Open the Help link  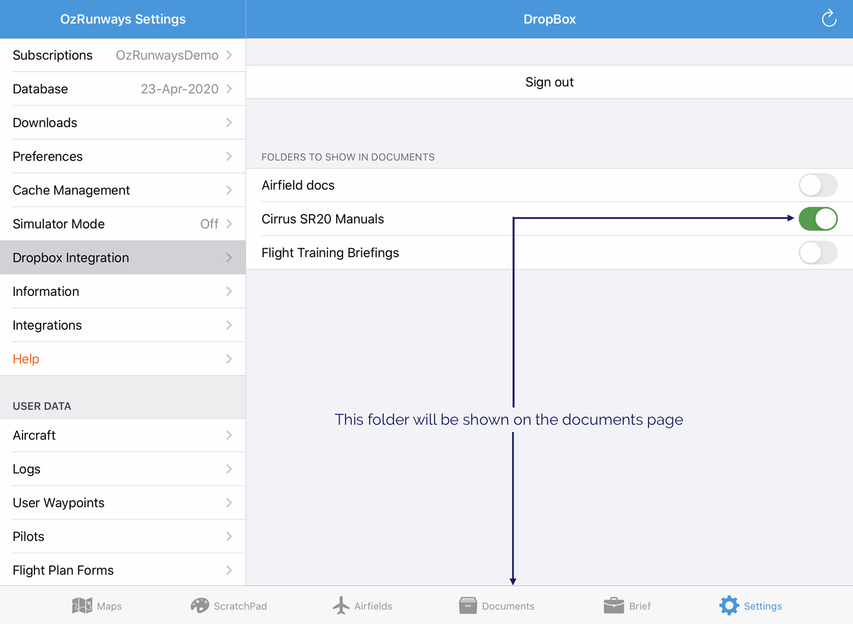(x=26, y=359)
